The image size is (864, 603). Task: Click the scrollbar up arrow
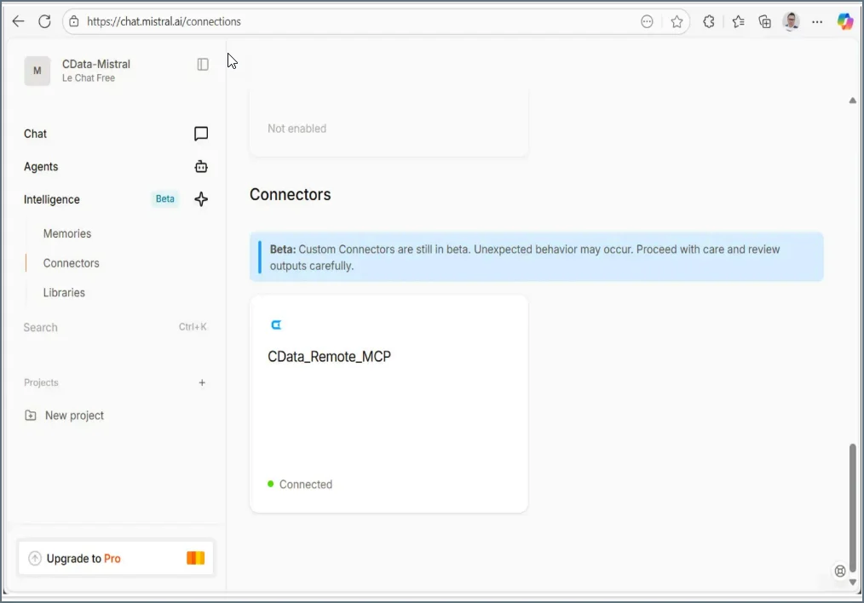(x=852, y=100)
